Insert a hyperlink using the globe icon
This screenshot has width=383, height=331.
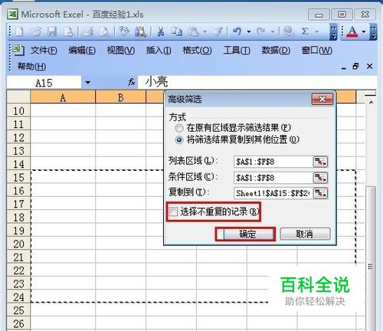click(289, 31)
